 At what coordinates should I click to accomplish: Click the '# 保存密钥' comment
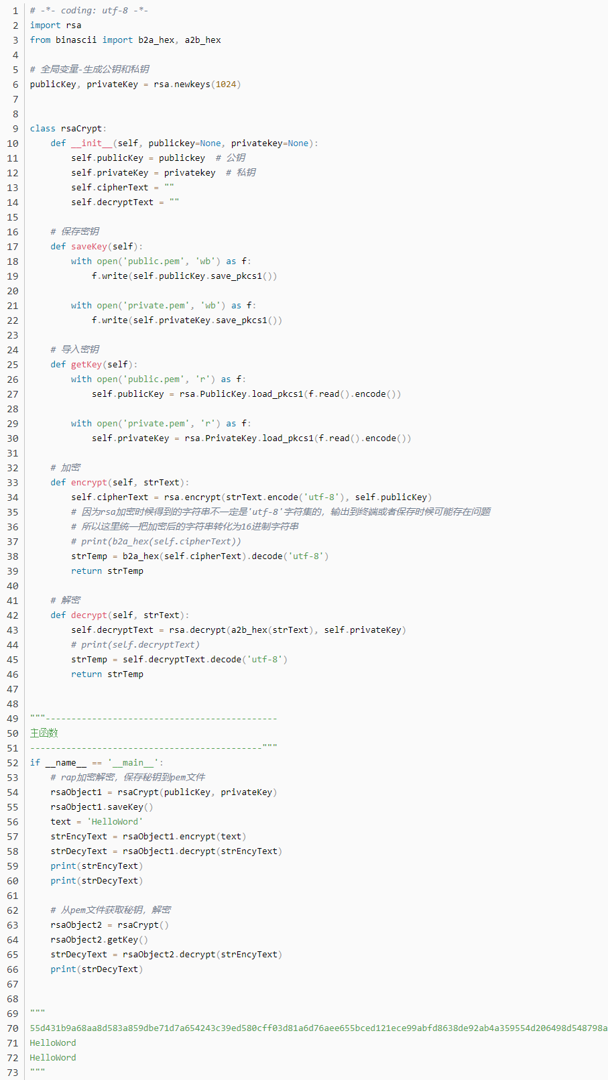click(74, 232)
